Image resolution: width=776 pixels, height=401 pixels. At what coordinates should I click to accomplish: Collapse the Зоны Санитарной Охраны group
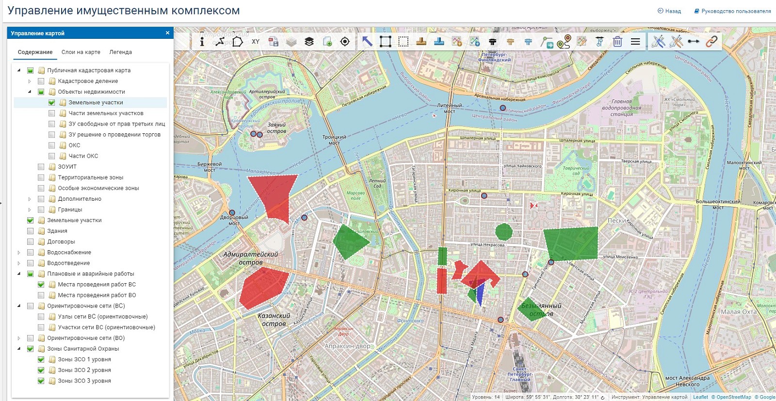coord(19,349)
